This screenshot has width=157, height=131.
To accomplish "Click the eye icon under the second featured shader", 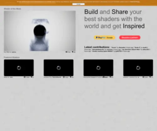I will [64, 77].
